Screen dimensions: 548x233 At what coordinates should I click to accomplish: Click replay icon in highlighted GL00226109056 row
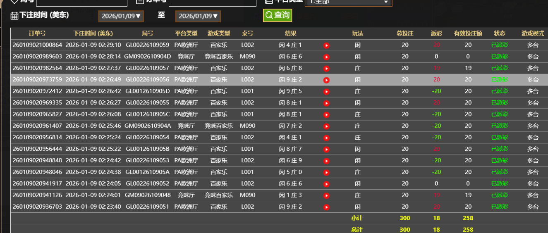pyautogui.click(x=326, y=80)
